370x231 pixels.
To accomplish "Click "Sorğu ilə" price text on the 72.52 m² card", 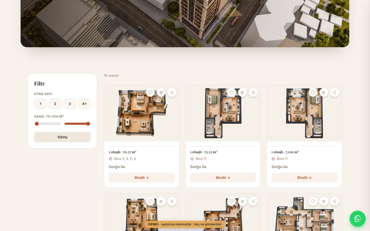I will point(198,167).
